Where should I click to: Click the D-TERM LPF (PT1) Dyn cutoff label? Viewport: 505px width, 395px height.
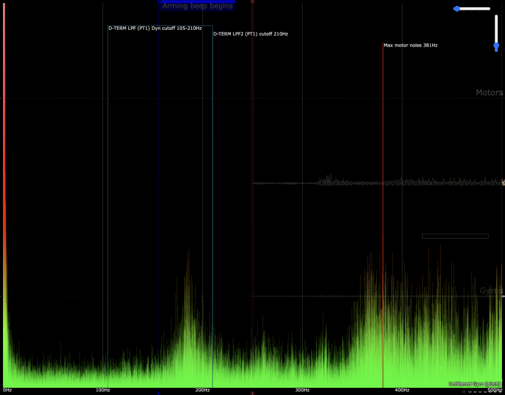155,28
